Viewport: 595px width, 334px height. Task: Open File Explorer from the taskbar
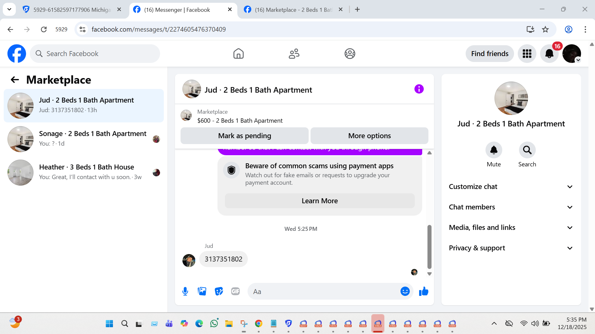click(229, 324)
